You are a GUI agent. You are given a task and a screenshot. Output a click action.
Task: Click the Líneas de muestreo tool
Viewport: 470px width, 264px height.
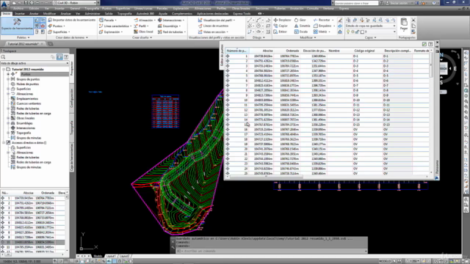[213, 26]
